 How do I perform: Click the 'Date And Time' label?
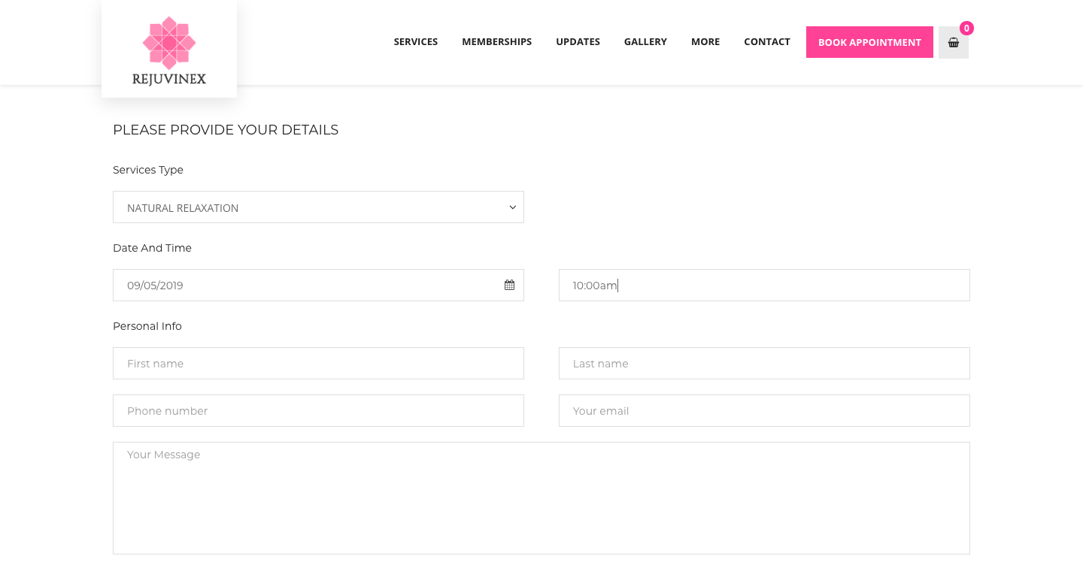152,248
